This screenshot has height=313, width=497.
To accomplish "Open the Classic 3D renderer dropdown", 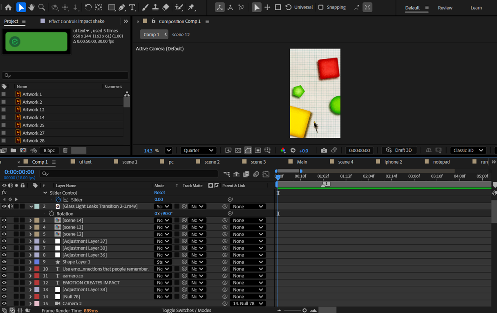I will 468,151.
